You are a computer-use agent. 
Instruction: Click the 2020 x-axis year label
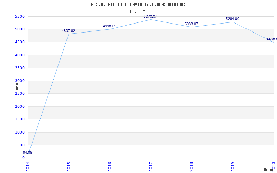coord(274,167)
